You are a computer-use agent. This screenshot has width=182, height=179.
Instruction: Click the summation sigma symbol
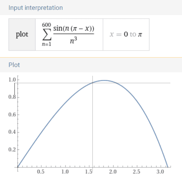point(47,34)
